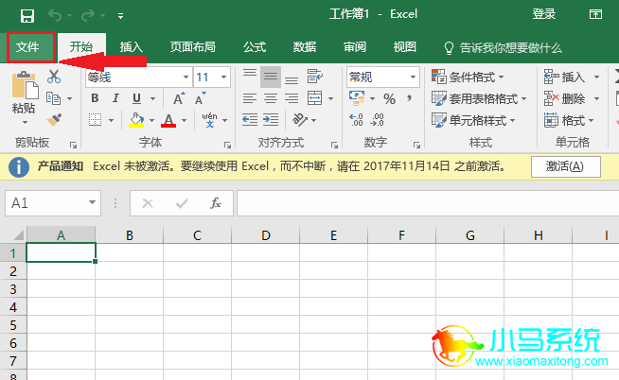Click the wén phonetic guide icon
619x380 pixels.
[209, 120]
